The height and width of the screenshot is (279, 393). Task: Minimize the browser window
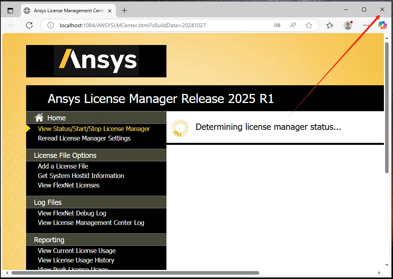346,9
